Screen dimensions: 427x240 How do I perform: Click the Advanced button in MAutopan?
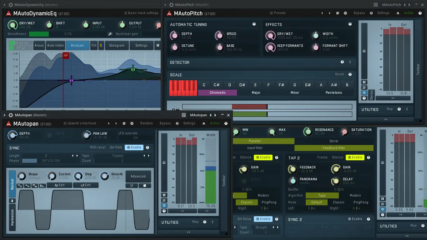click(138, 176)
